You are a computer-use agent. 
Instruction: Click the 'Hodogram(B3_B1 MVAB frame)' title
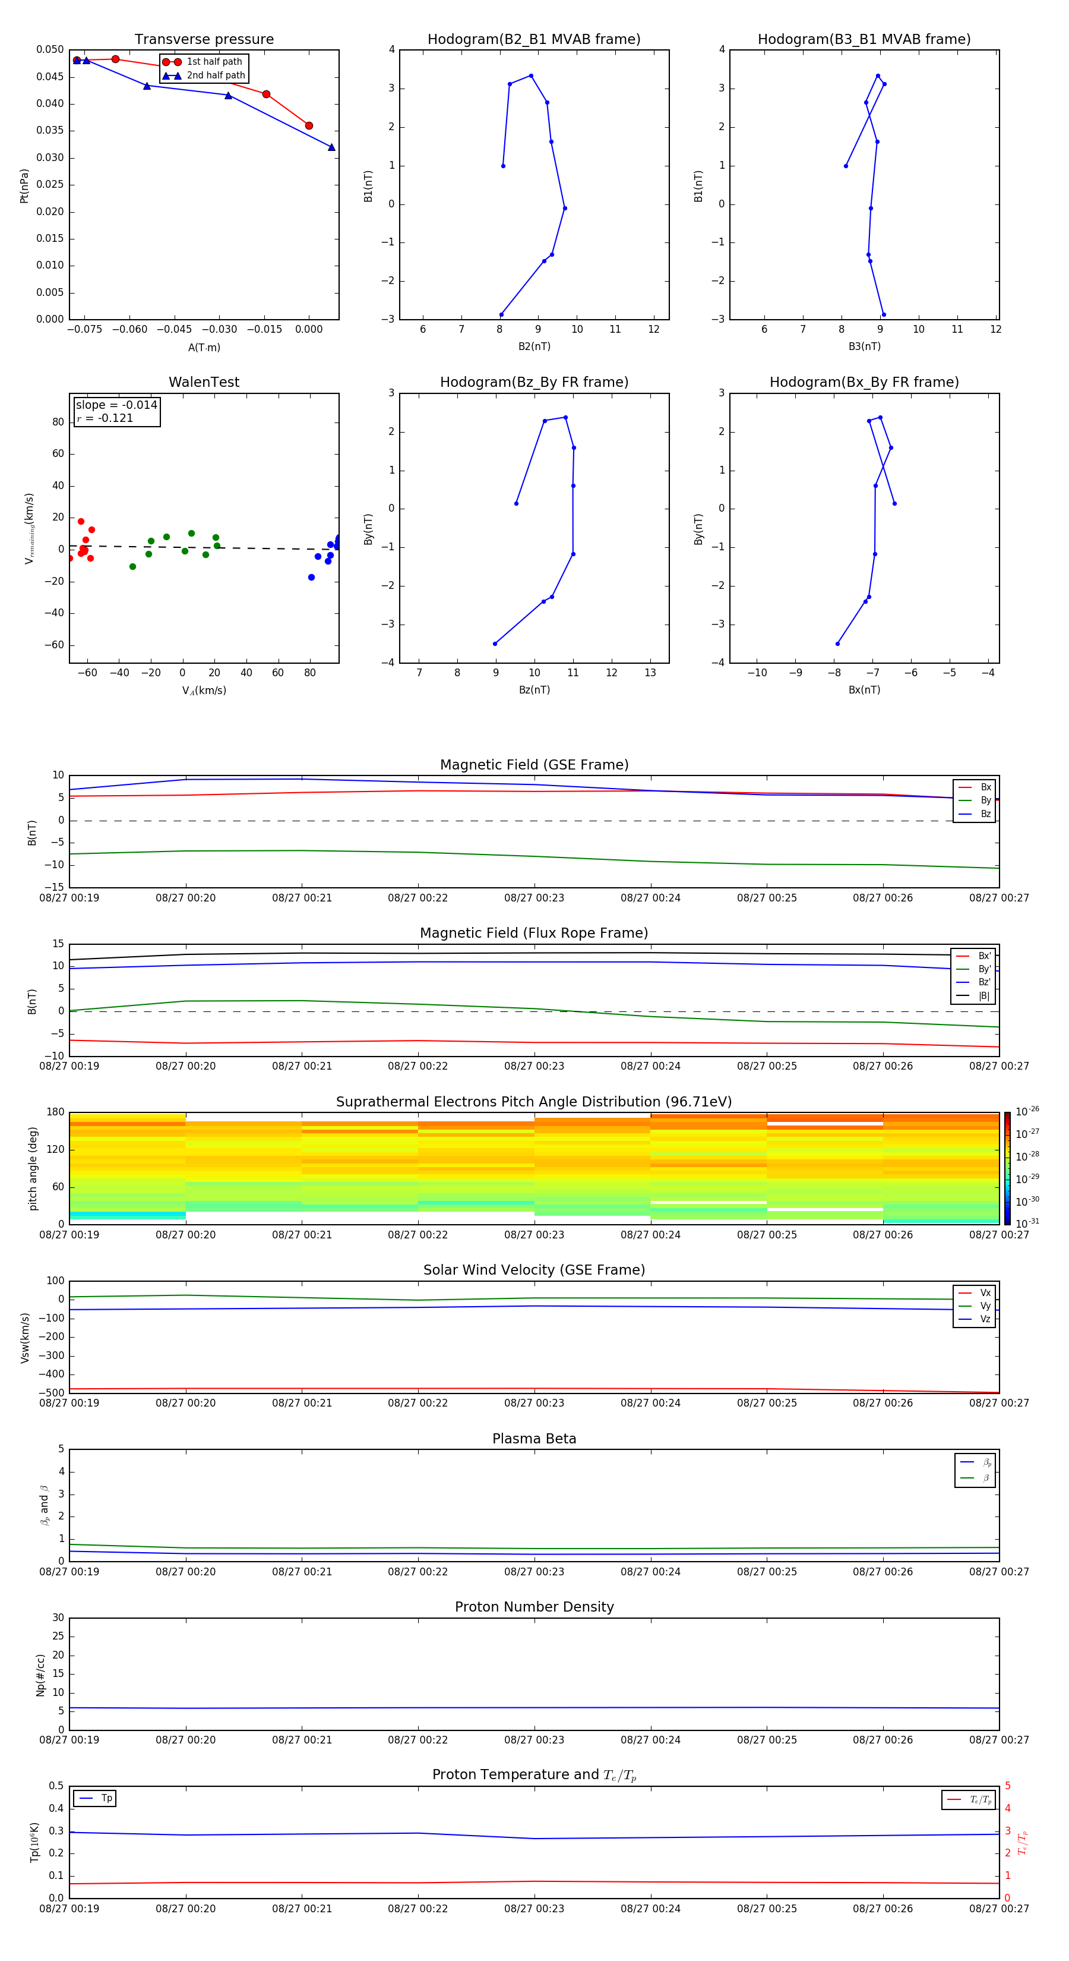864,40
